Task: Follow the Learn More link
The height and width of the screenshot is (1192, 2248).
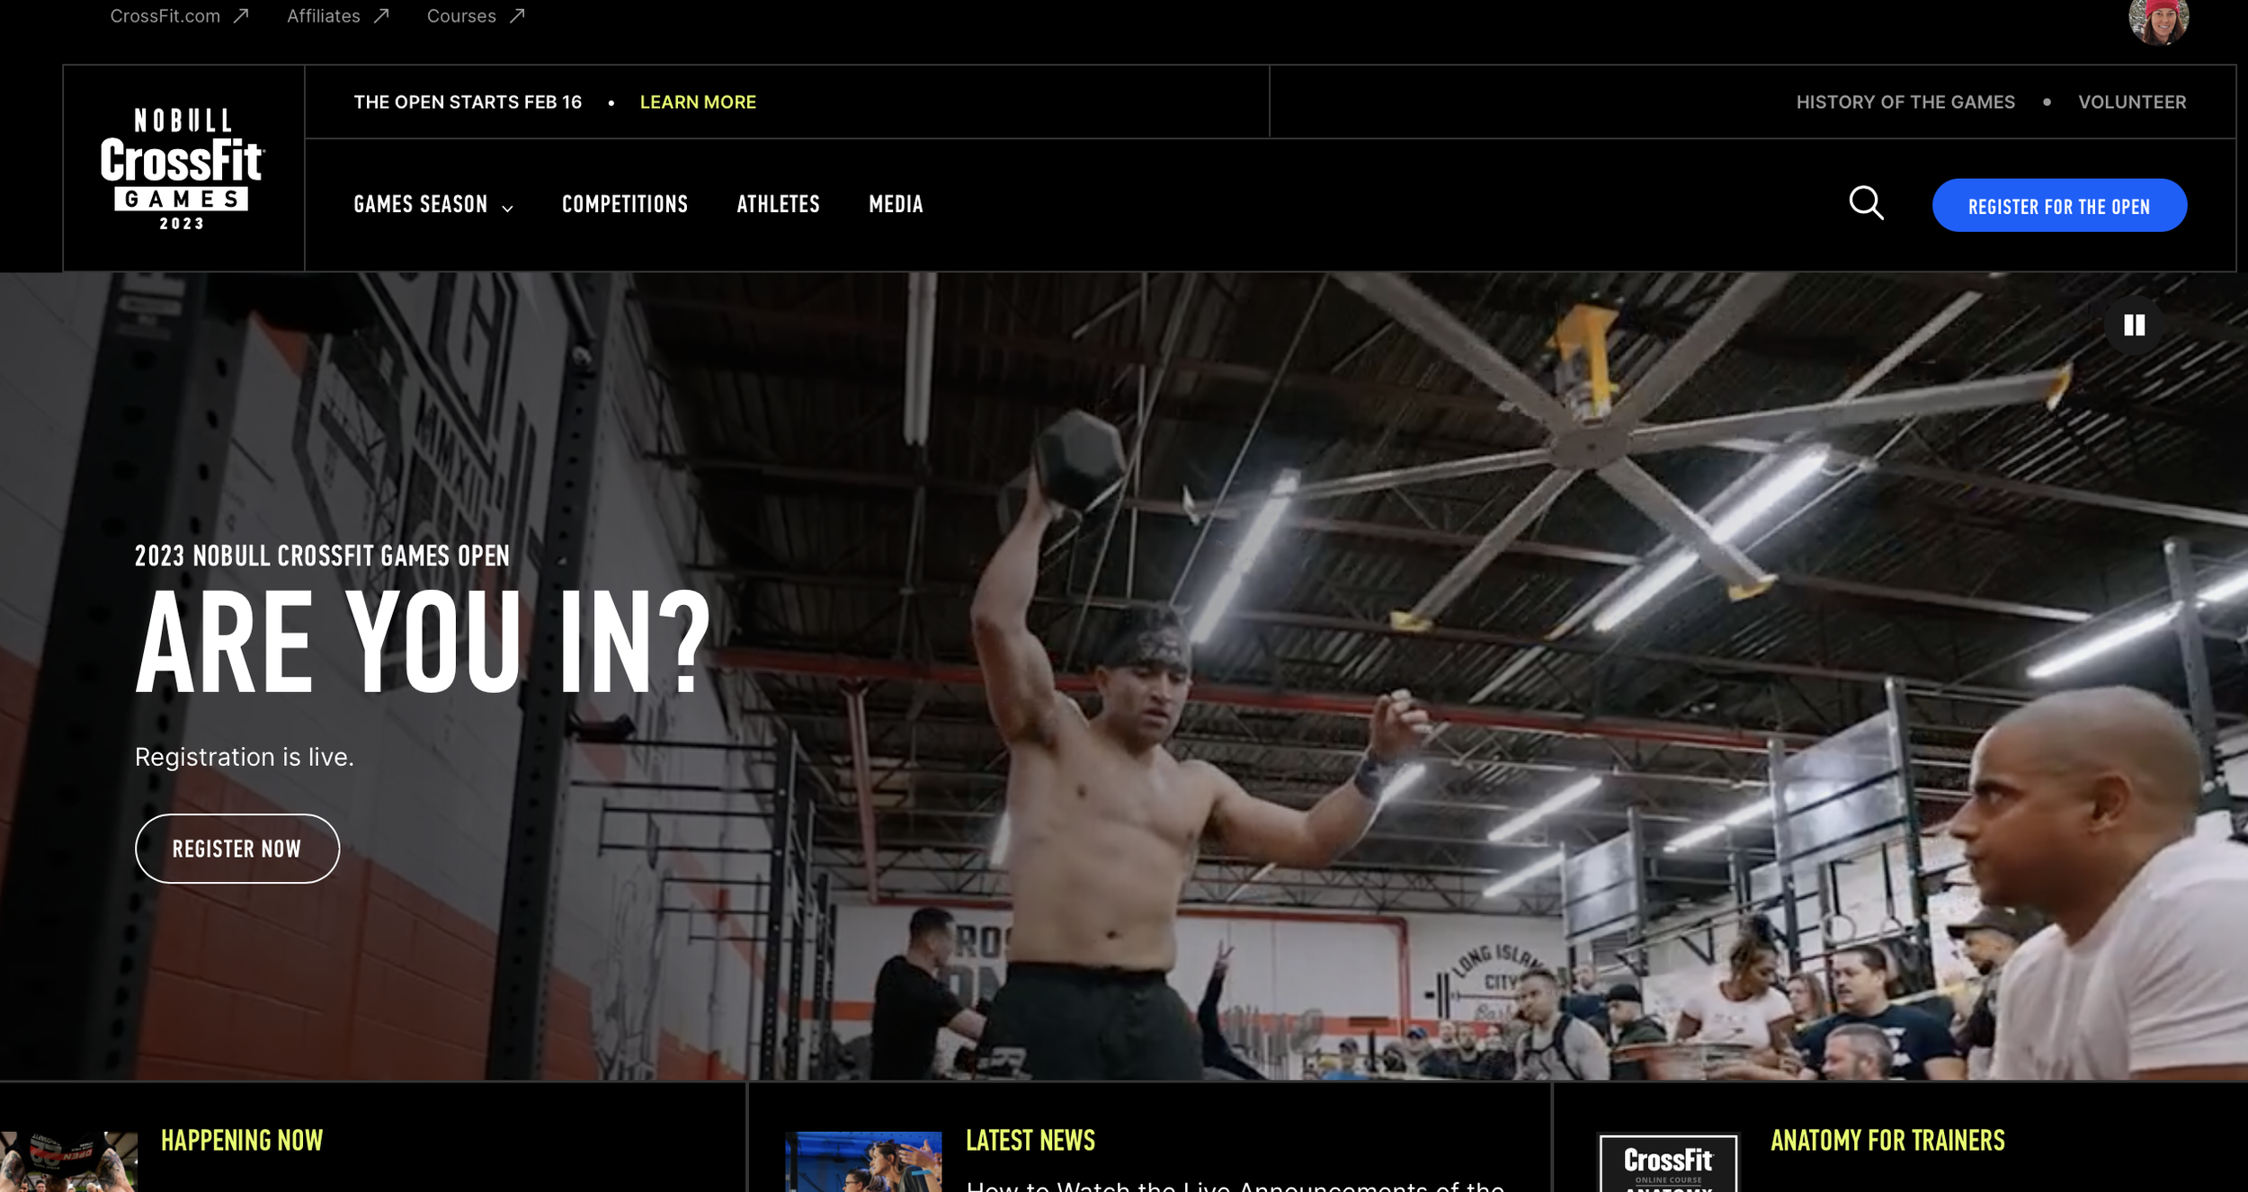Action: point(698,102)
